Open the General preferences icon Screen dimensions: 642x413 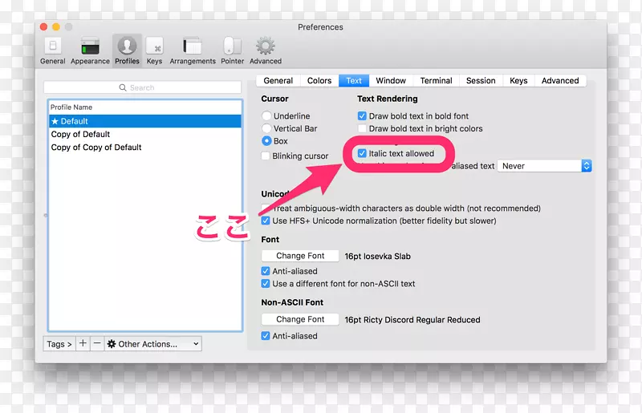pos(53,50)
